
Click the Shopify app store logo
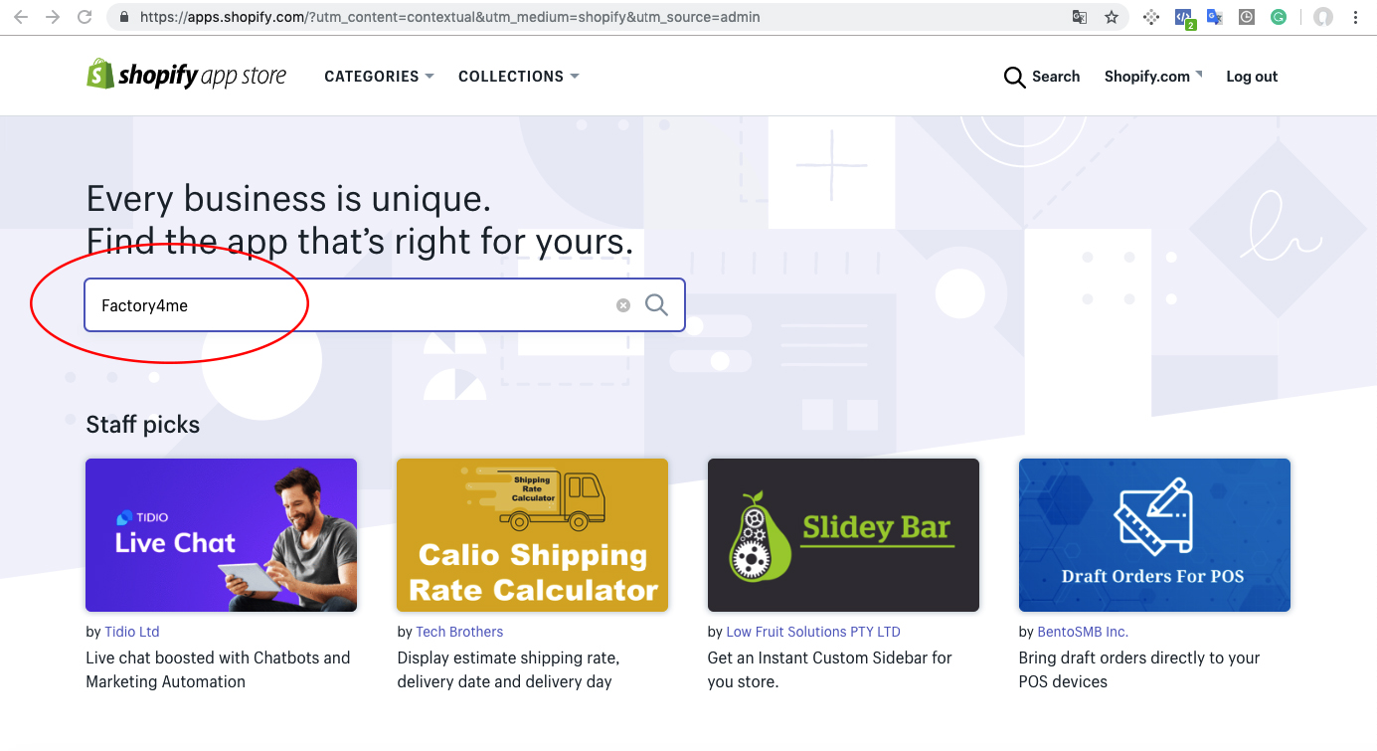point(186,75)
